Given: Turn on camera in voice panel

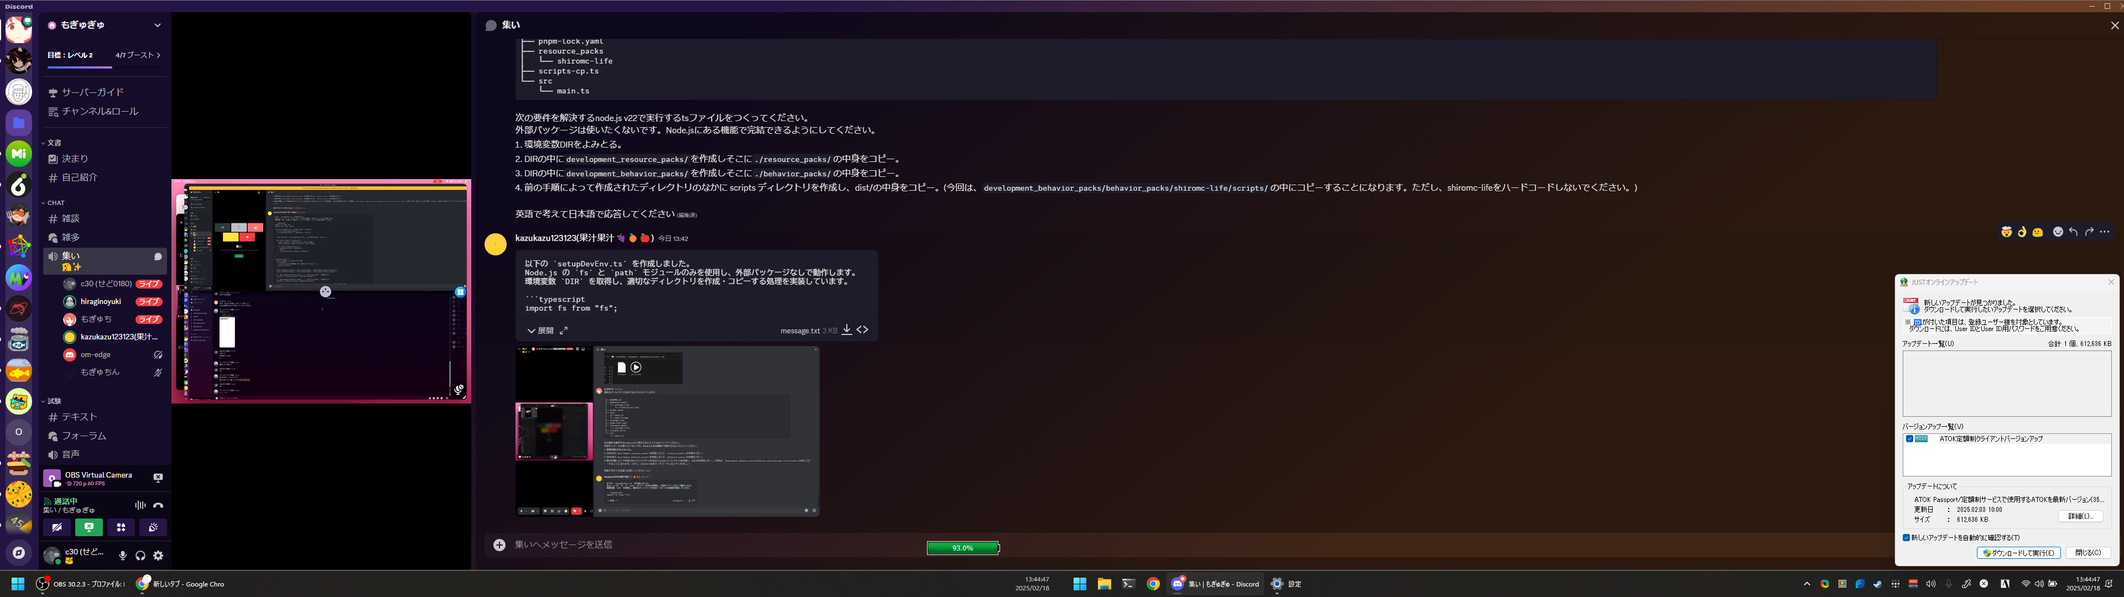Looking at the screenshot, I should click(57, 528).
